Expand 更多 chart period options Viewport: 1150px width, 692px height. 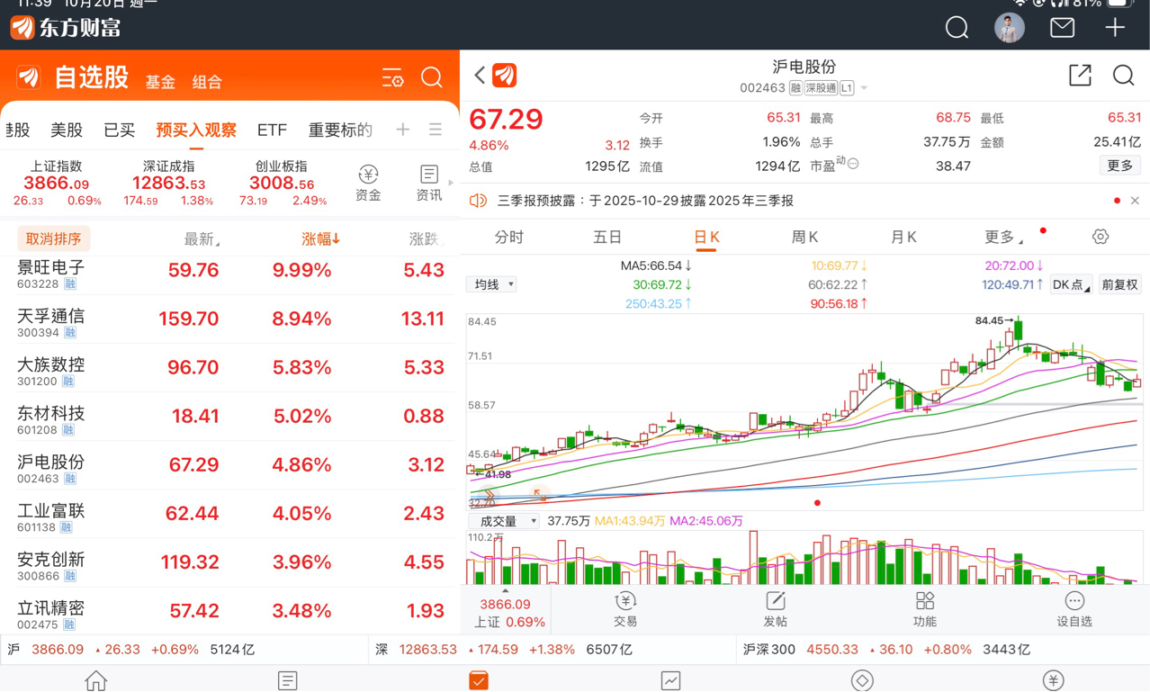pyautogui.click(x=1004, y=237)
